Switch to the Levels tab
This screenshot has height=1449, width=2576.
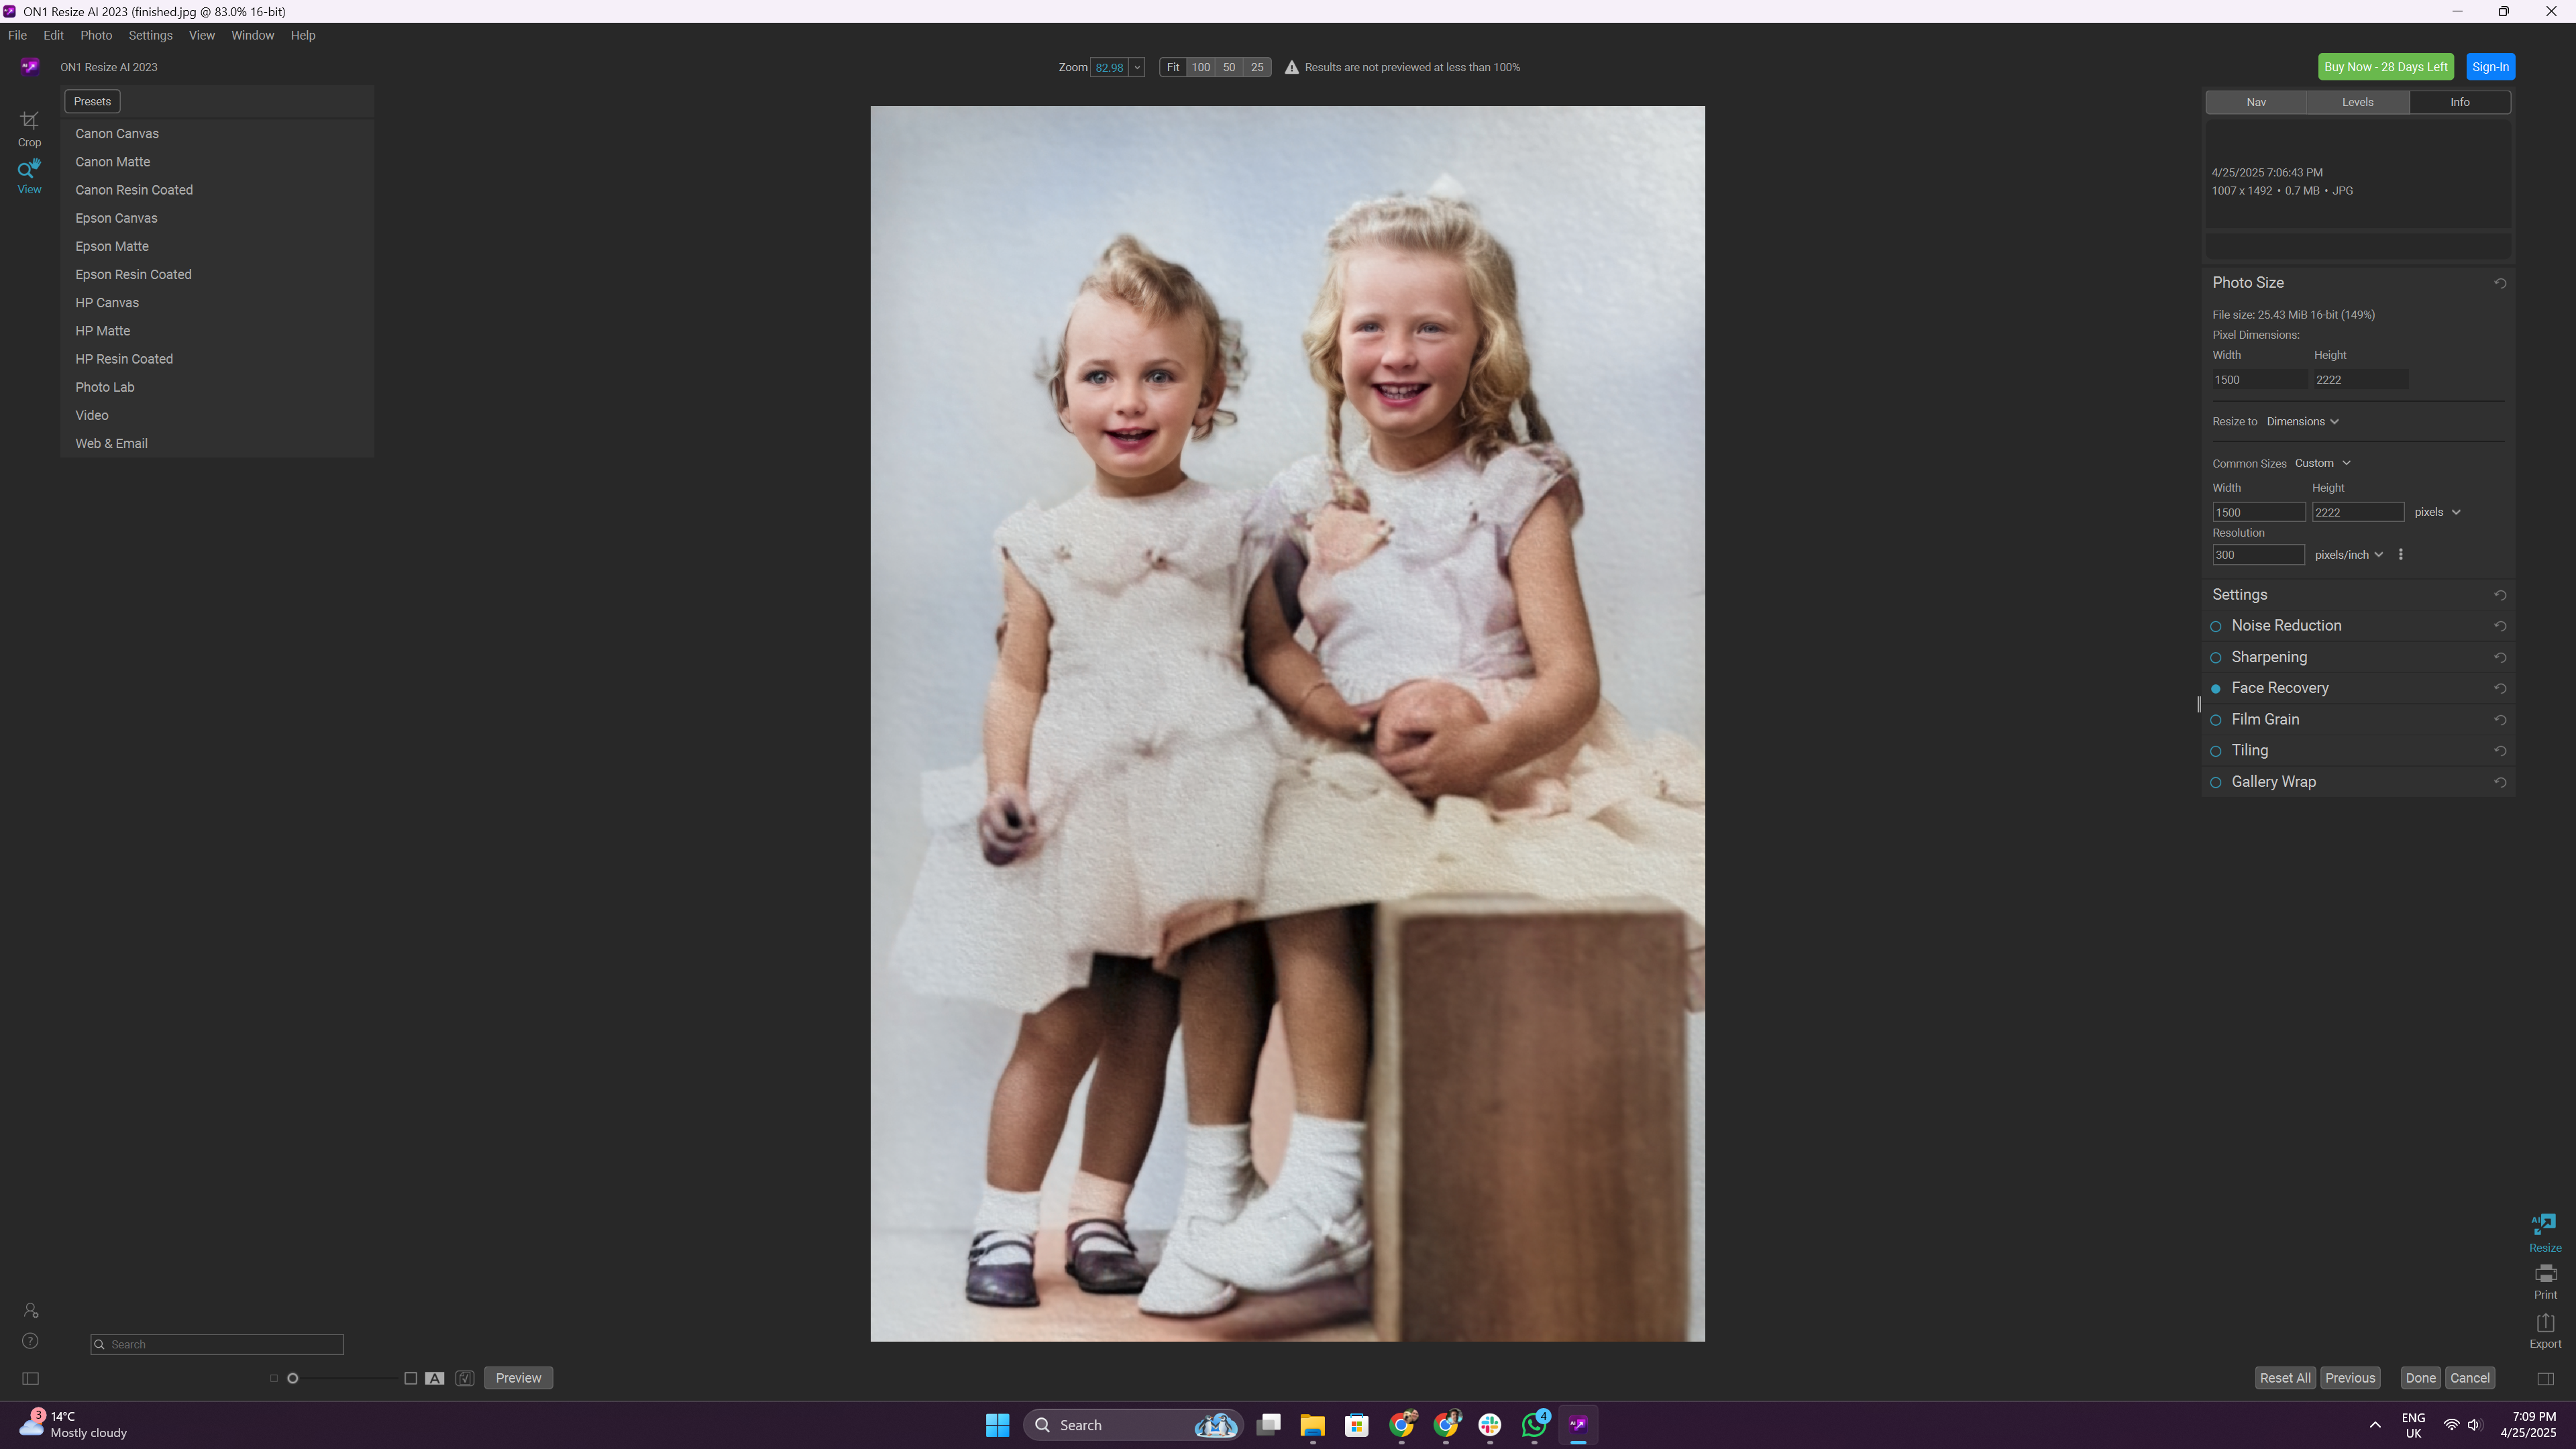[x=2357, y=102]
